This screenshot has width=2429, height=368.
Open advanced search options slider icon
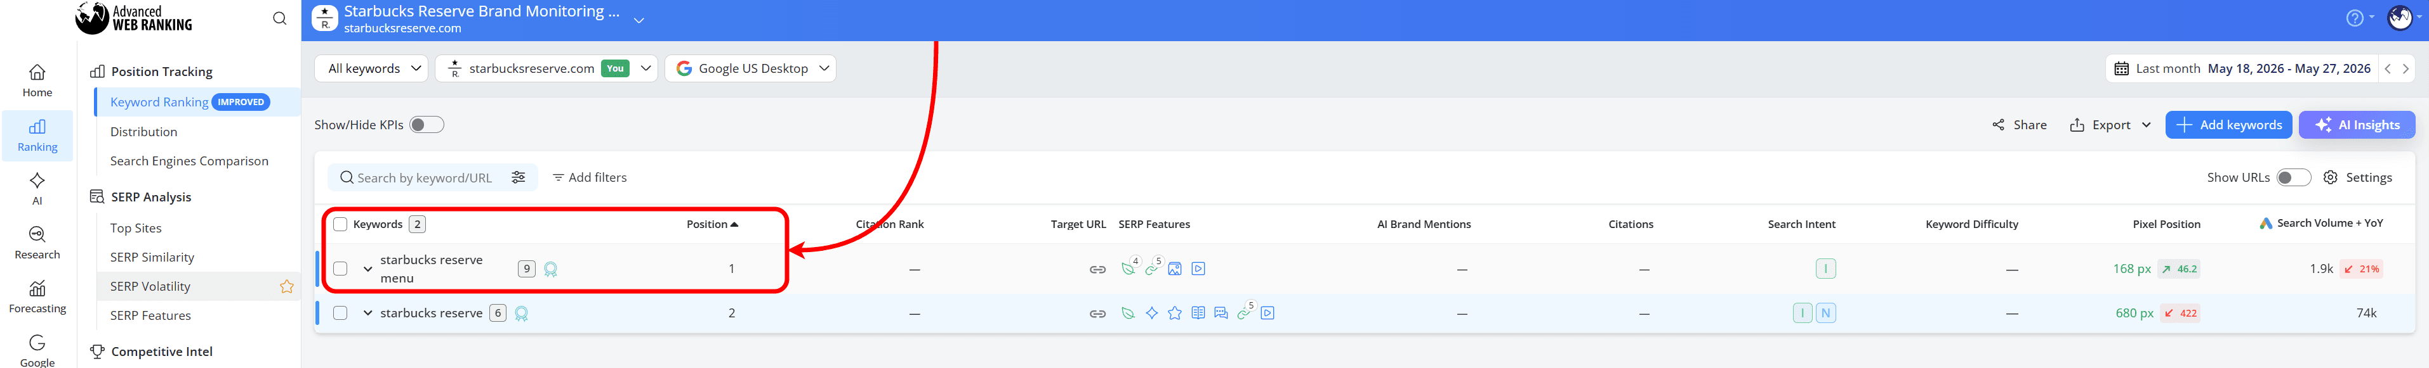click(x=518, y=177)
